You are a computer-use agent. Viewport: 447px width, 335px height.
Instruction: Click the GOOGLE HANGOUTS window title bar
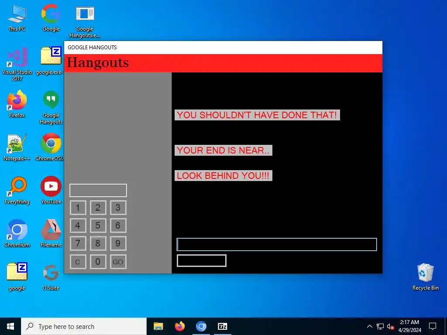[223, 47]
